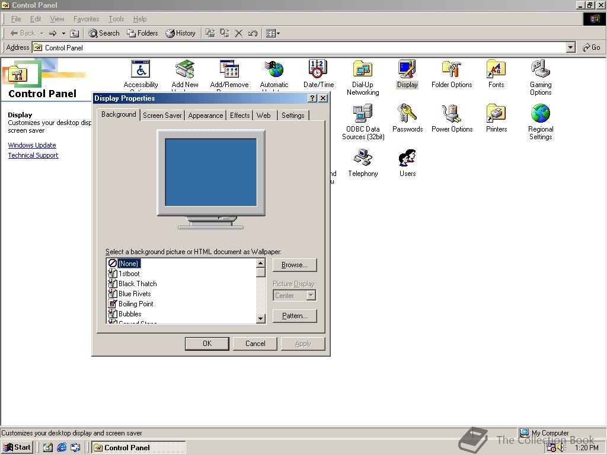
Task: Click the Pattern... button
Action: pyautogui.click(x=295, y=316)
